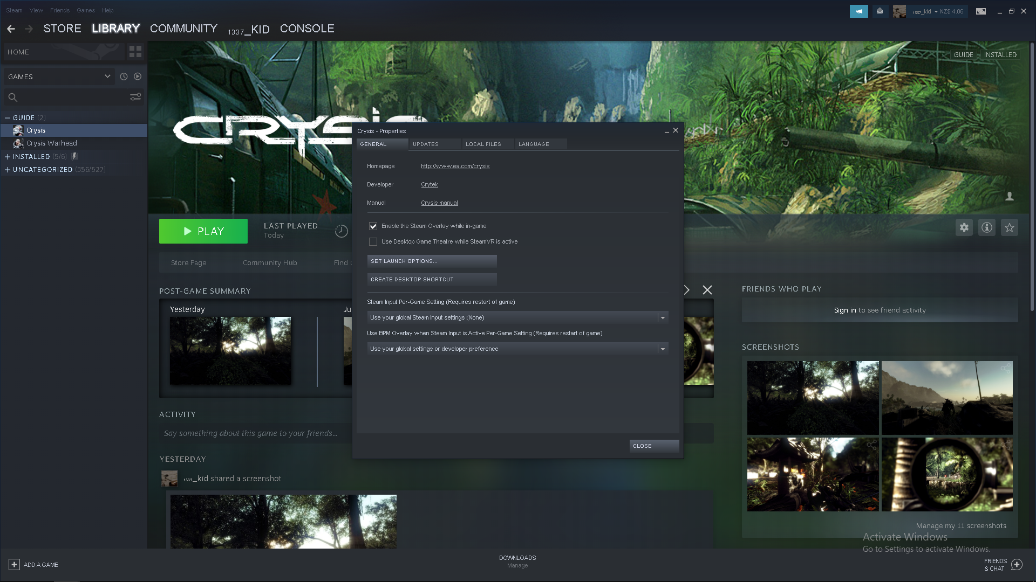Click Set Launch Options button
Viewport: 1036px width, 582px height.
coord(432,261)
